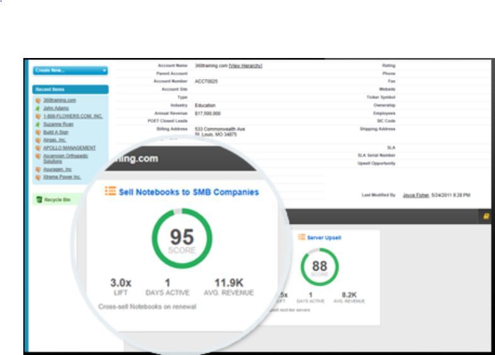Click the list icon beside Sell Notebooks to SMB Companies
Screen dimensions: 495x355
(x=110, y=192)
